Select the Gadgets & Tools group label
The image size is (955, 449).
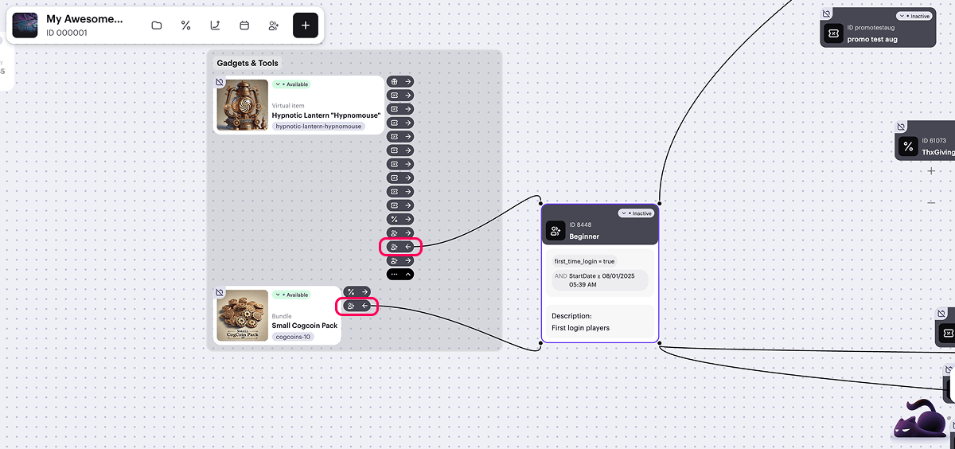point(248,63)
